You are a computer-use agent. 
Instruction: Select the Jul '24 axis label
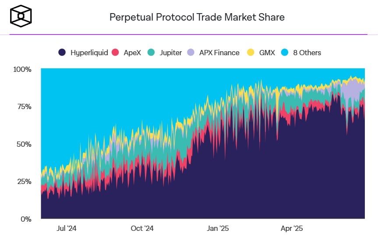[x=67, y=228]
